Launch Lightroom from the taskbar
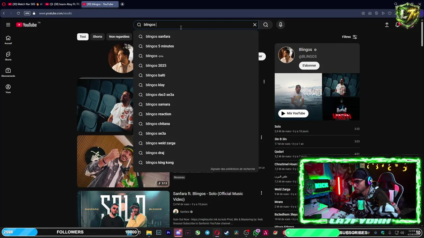The width and height of the screenshot is (424, 238). tap(159, 233)
